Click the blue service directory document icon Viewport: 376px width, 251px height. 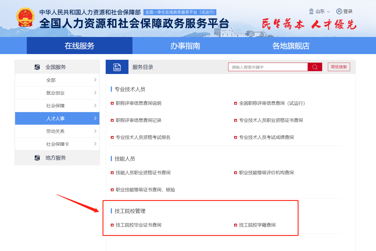pyautogui.click(x=117, y=67)
